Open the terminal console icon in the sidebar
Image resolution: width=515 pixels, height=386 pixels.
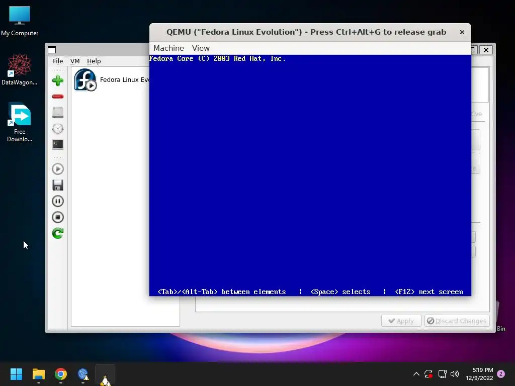pos(58,144)
